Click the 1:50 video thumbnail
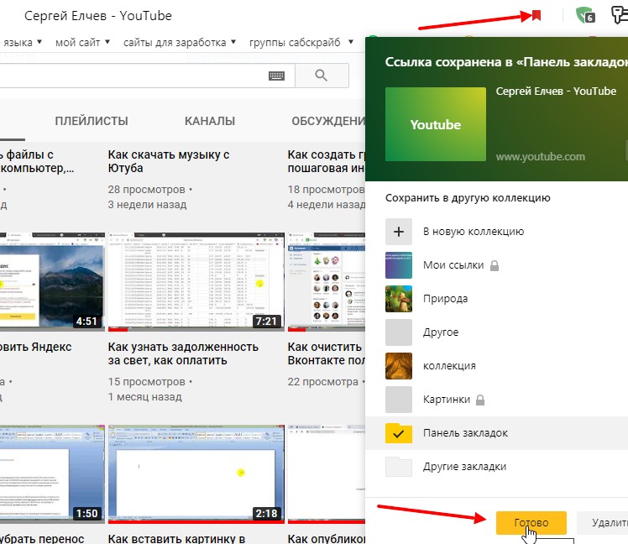628x544 pixels. coord(52,474)
